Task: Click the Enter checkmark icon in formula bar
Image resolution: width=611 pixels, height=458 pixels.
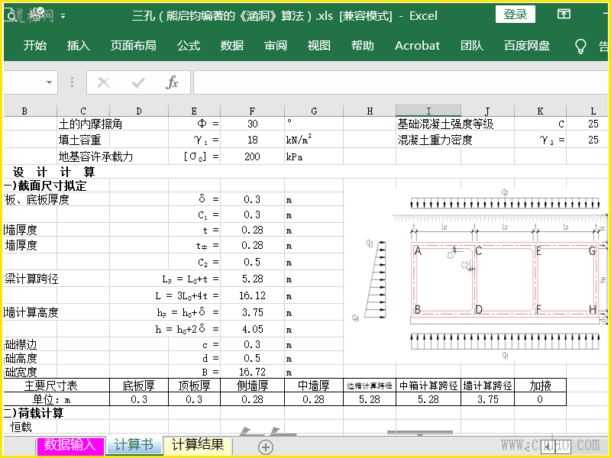Action: (138, 82)
